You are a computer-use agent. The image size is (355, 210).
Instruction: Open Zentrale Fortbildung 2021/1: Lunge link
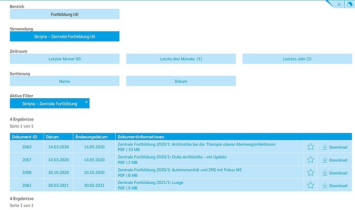click(x=151, y=183)
